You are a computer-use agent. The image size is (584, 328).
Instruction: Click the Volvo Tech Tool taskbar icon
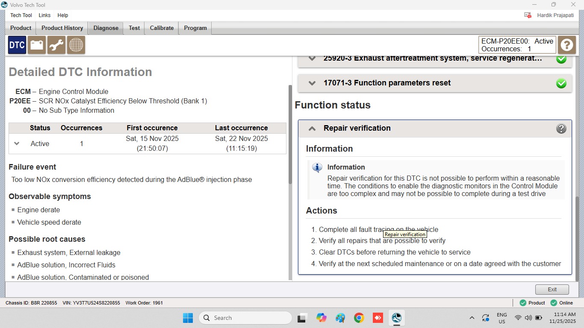(x=396, y=318)
